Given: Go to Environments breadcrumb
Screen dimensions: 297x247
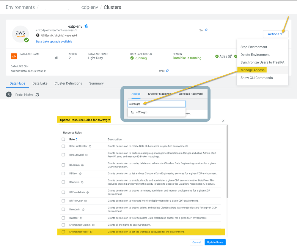Looking at the screenshot, I should 20,7.
